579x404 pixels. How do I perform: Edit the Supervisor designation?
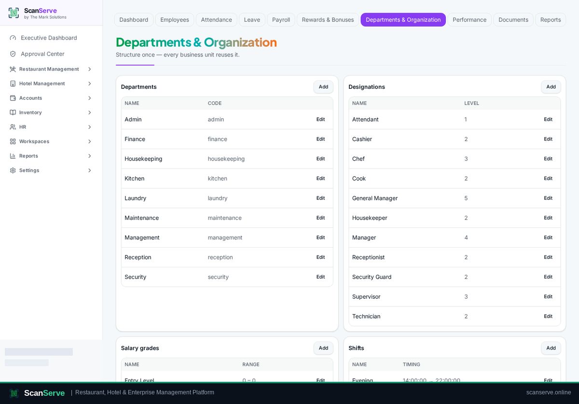pyautogui.click(x=548, y=297)
